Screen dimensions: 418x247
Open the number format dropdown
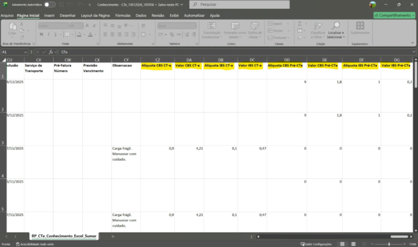(194, 26)
